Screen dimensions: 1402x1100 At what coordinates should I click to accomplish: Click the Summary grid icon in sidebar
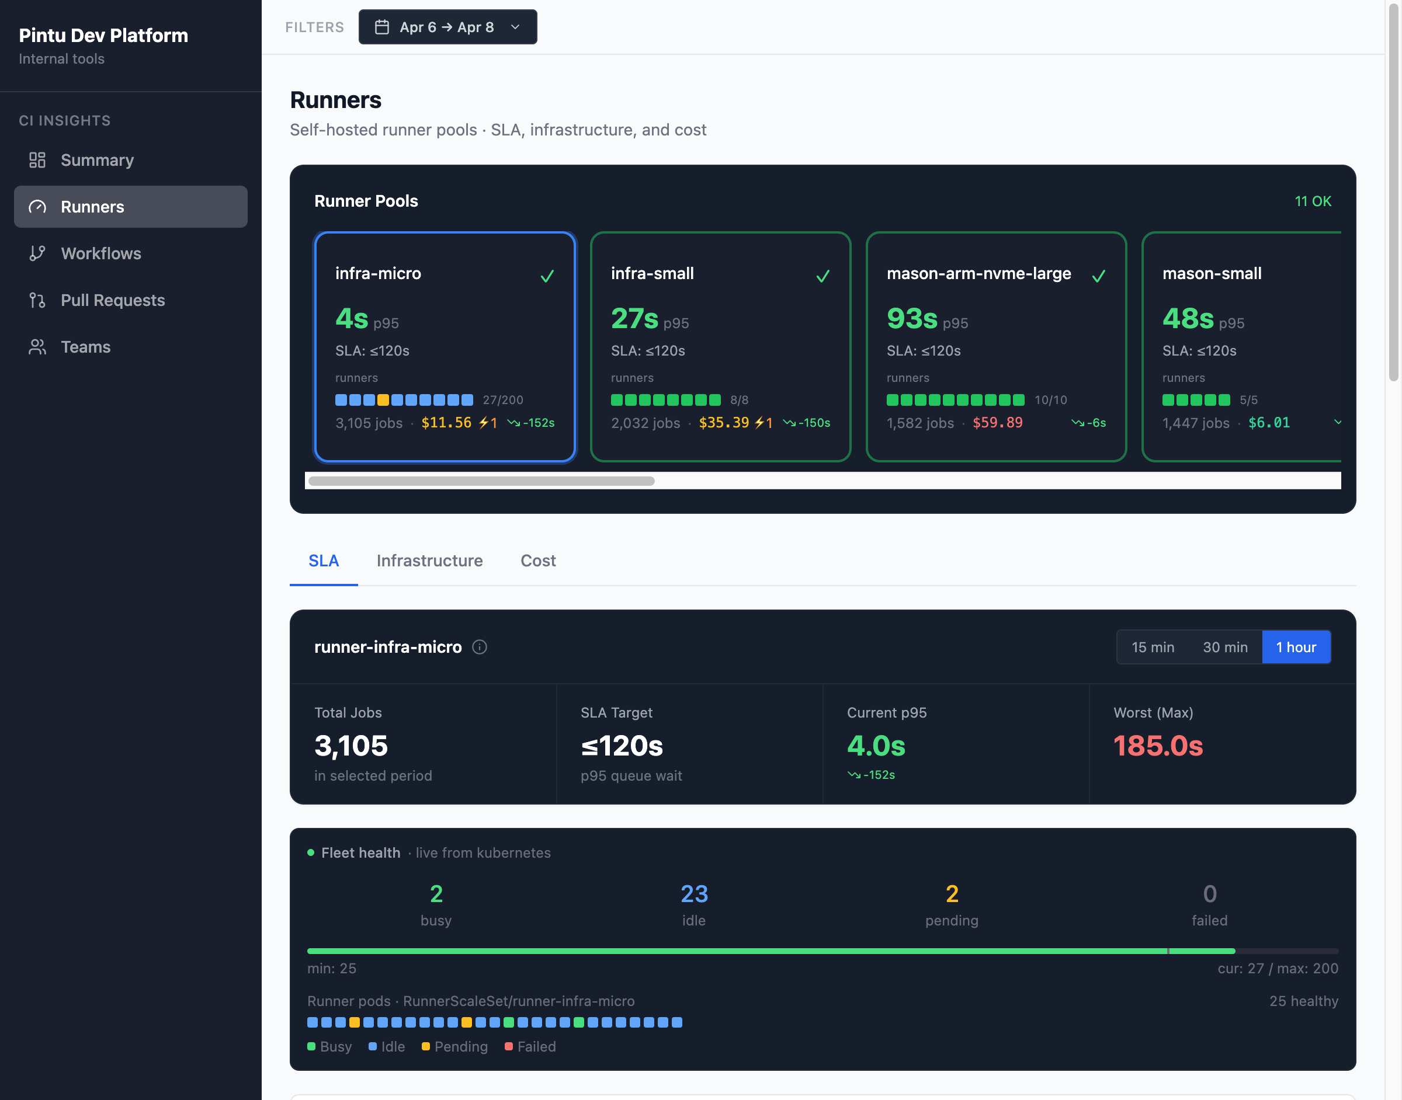click(x=37, y=160)
